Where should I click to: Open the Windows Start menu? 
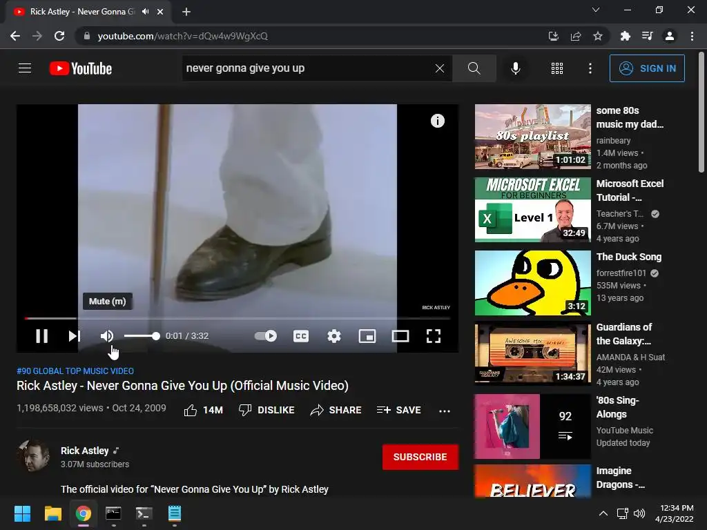pyautogui.click(x=22, y=513)
